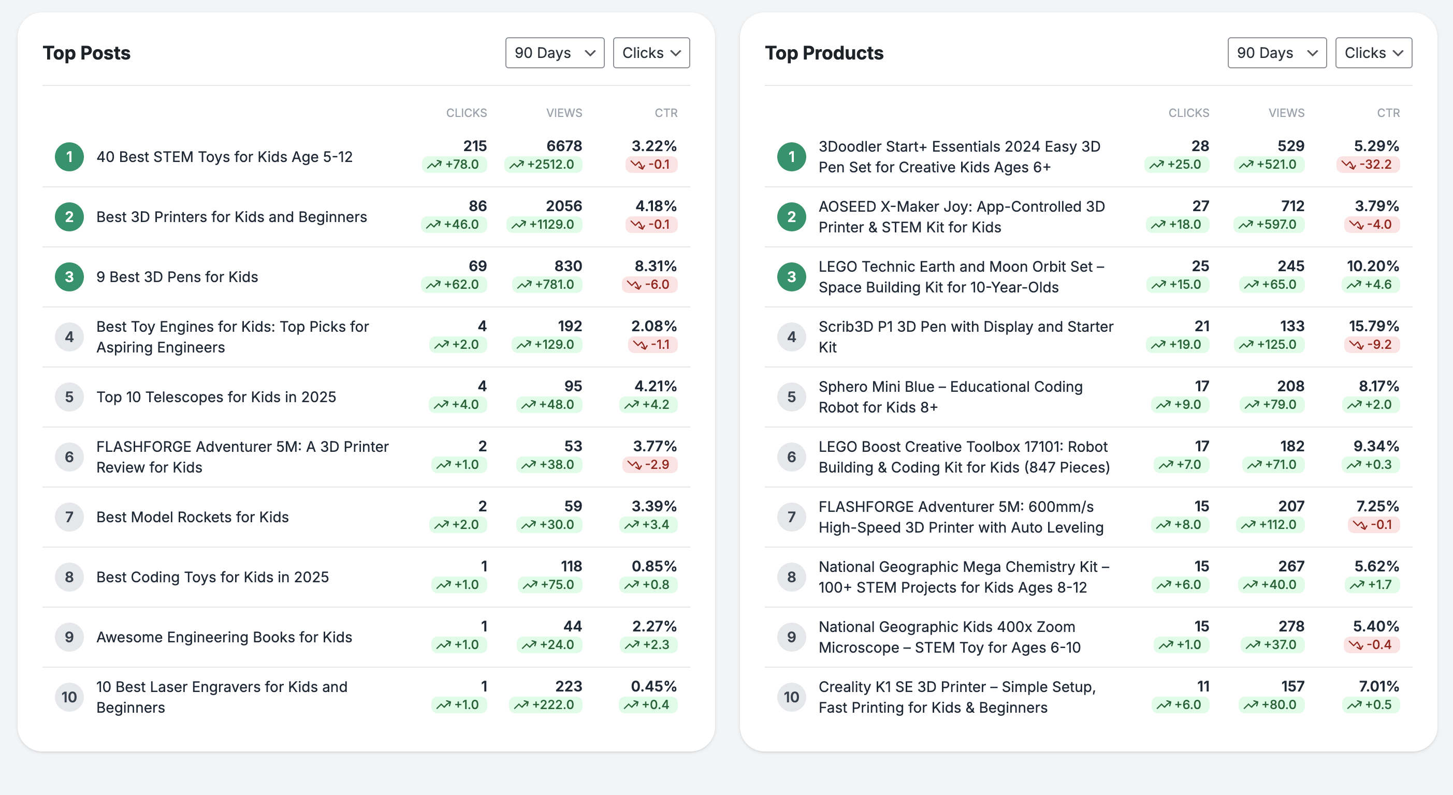Select the rank 3 badge beside "9 Best 3D Pens"

[69, 276]
